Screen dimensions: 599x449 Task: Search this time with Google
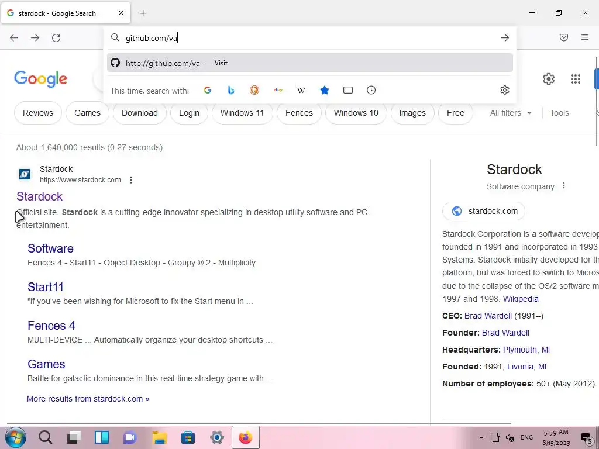tap(208, 90)
